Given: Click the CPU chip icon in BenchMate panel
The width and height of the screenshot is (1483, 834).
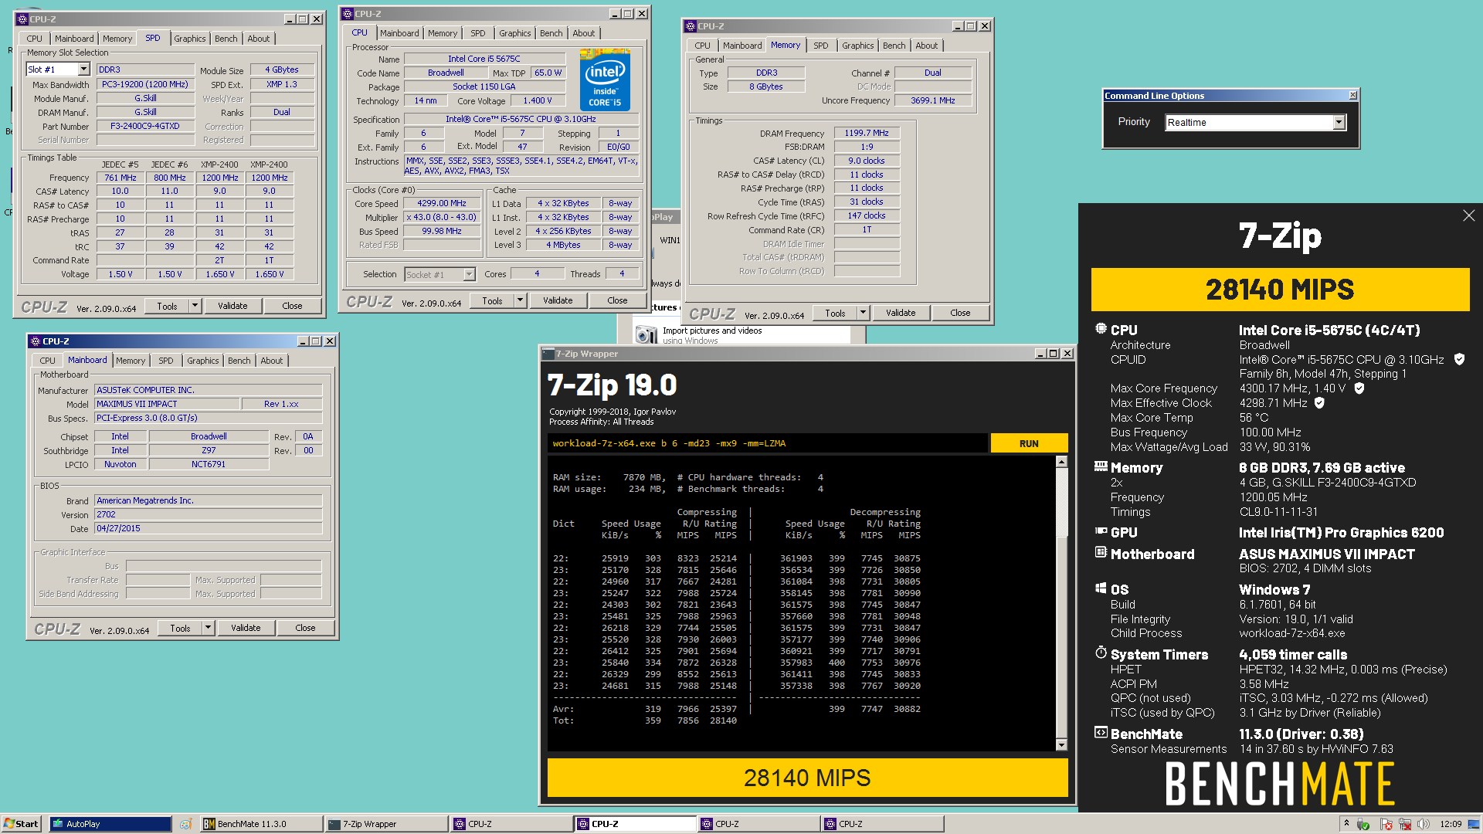Looking at the screenshot, I should pyautogui.click(x=1101, y=329).
